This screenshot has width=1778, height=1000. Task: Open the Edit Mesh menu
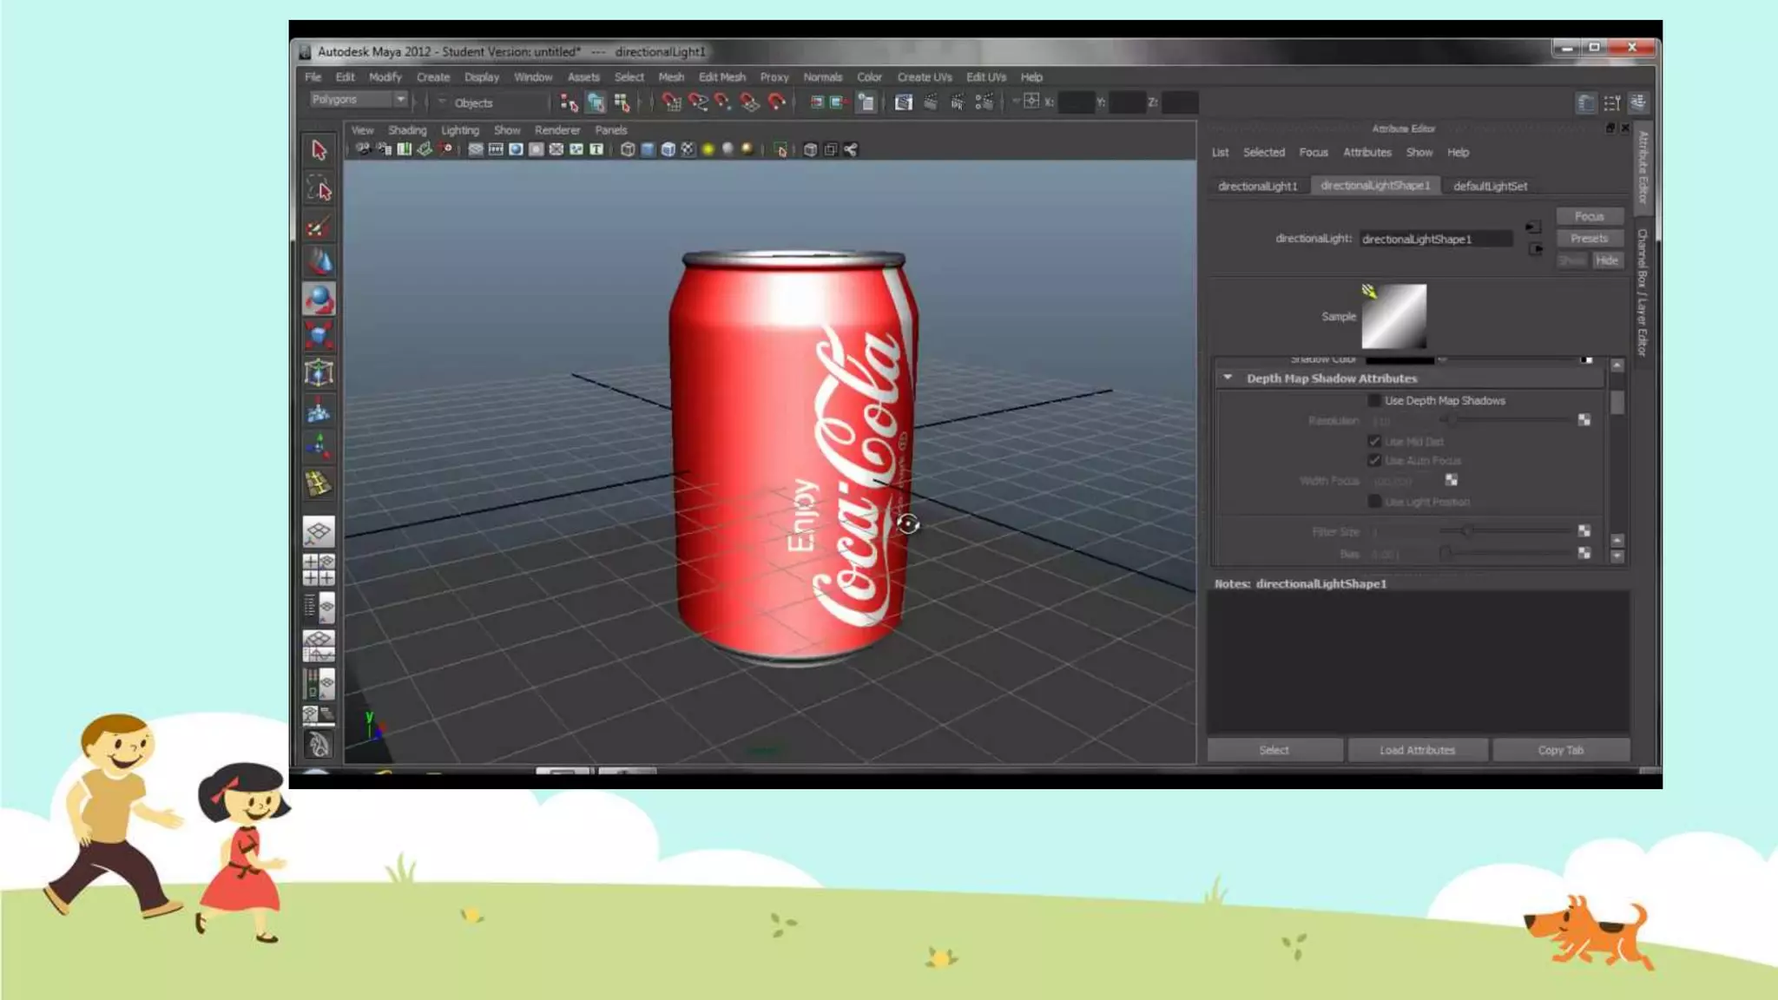(721, 77)
